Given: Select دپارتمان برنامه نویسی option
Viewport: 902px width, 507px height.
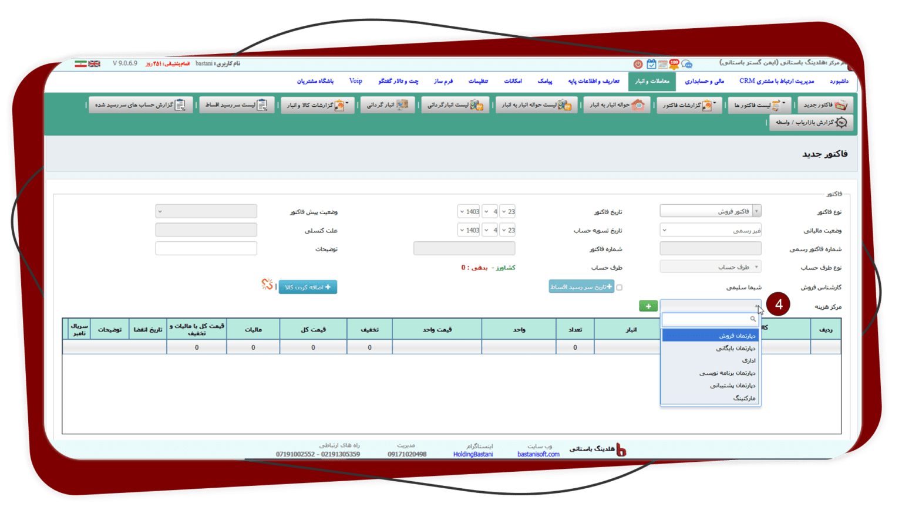Looking at the screenshot, I should (x=711, y=373).
